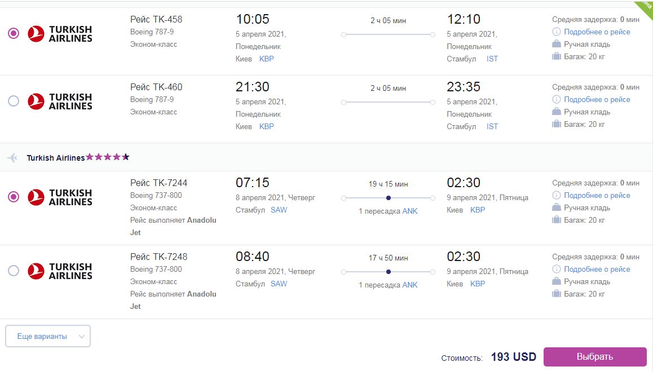Open the 'Еще варианты' dropdown

tap(48, 336)
